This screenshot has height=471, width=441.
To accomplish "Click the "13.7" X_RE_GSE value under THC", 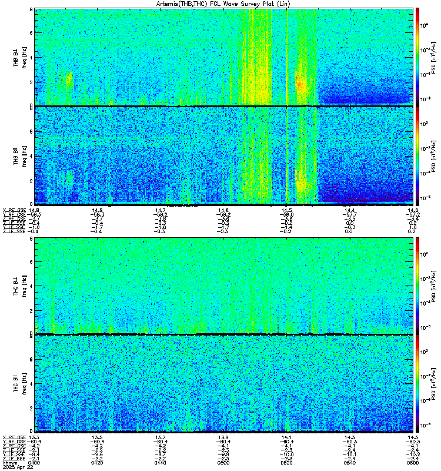I will (x=160, y=437).
